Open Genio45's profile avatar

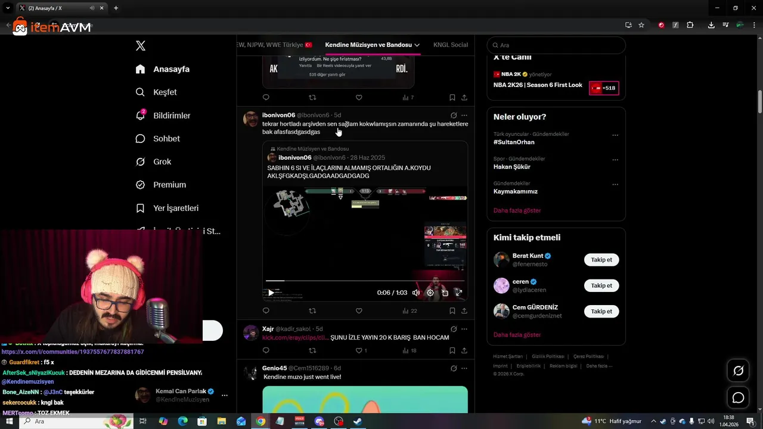251,373
